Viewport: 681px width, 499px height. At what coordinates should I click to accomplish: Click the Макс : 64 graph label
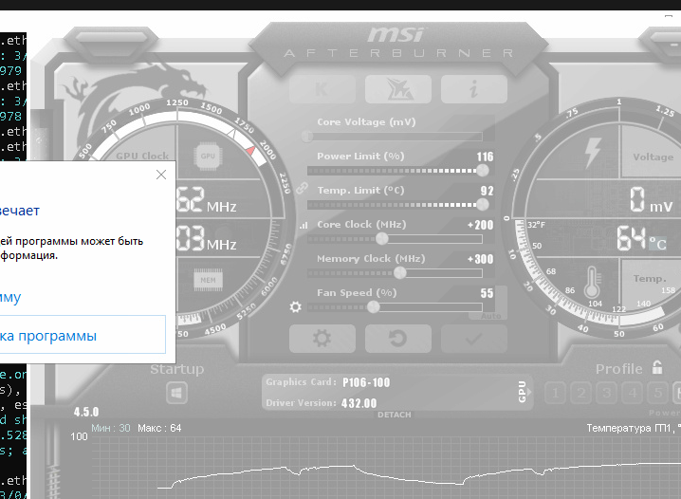tap(159, 428)
